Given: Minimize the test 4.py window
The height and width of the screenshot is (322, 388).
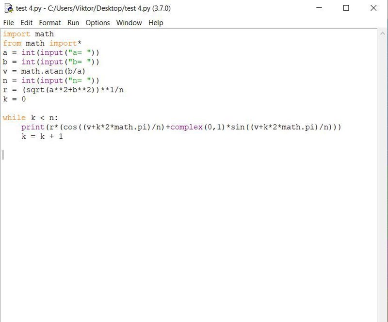Looking at the screenshot, I should tap(319, 8).
